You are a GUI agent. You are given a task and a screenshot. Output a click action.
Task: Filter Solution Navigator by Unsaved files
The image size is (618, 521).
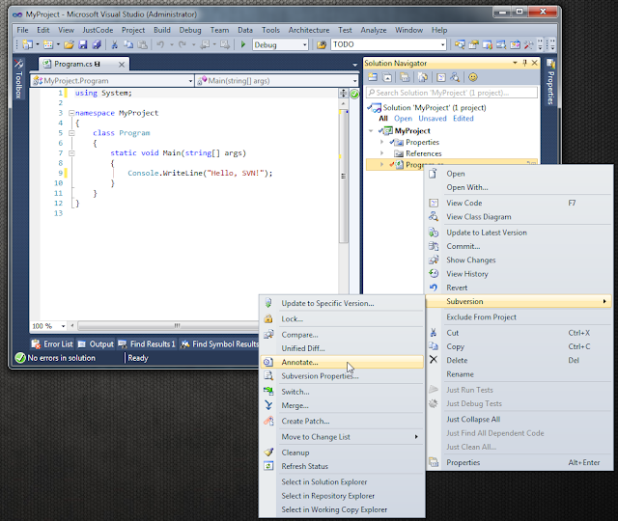click(x=433, y=119)
